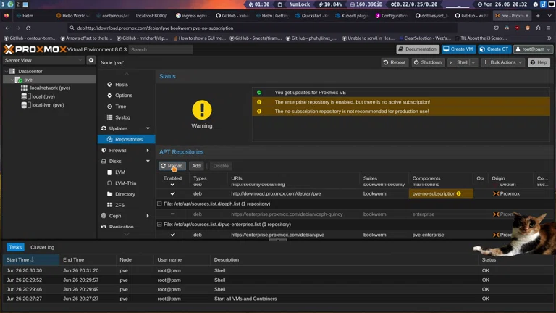
Task: Open local (pve) storage
Action: tap(43, 96)
